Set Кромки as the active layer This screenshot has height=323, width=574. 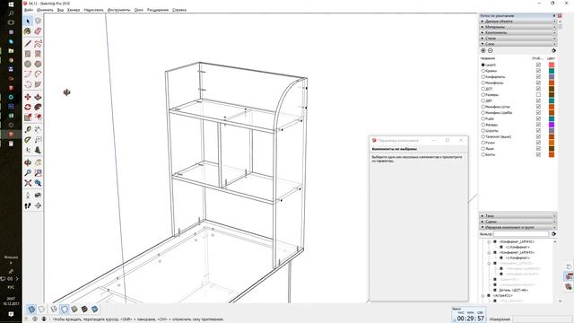(483, 71)
